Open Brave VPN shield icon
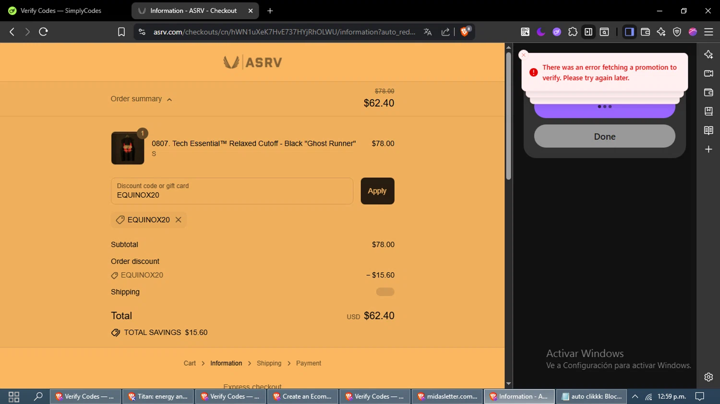 click(677, 32)
